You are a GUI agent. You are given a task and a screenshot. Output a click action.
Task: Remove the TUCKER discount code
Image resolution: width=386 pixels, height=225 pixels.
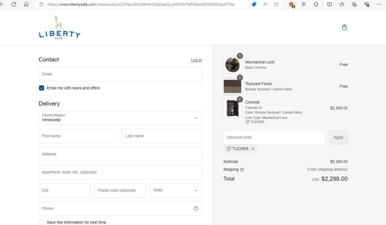coord(253,149)
